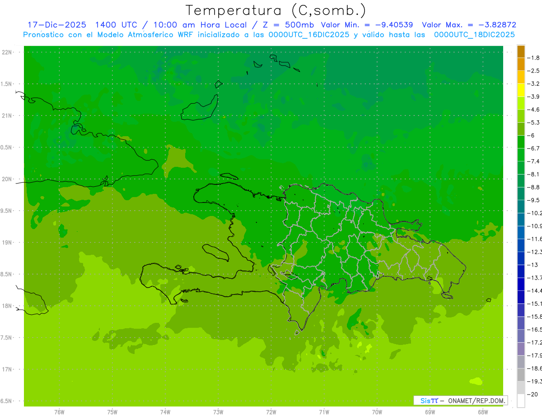Select "0000UTC_18DIC2025" valid-until time
This screenshot has height=418, width=542.
click(474, 35)
